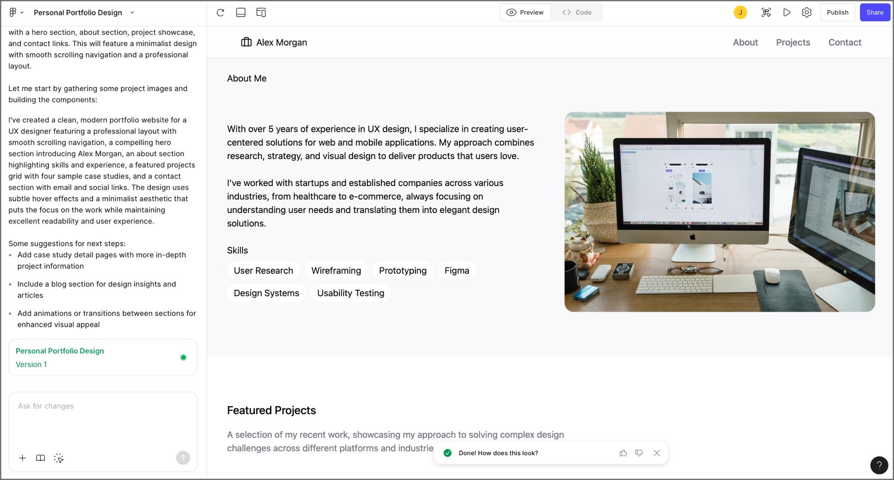Click the suggestion about animations or transitions
This screenshot has width=894, height=480.
pos(107,319)
